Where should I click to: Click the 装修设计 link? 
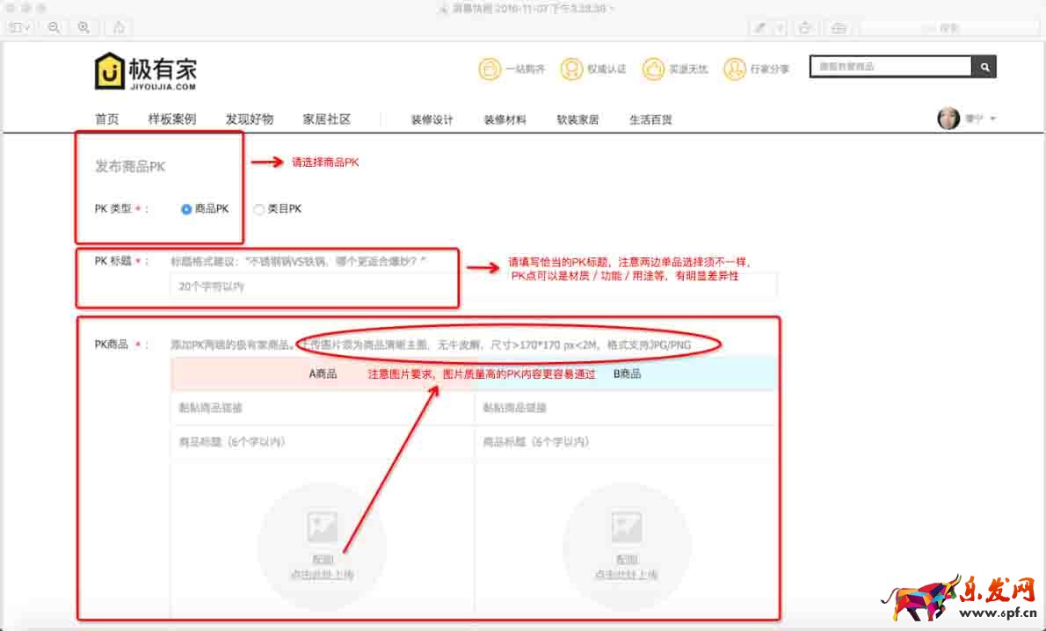pos(432,120)
